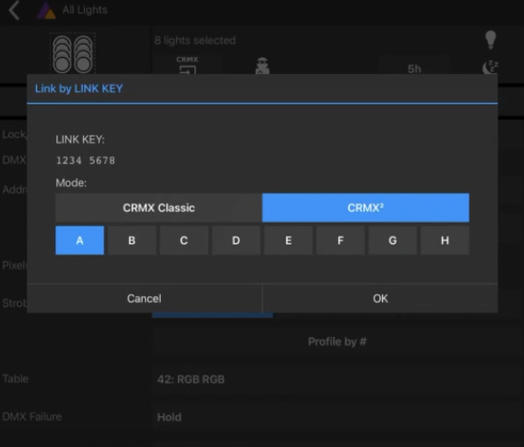This screenshot has width=524, height=447.
Task: Select CRMX Classic mode
Action: tap(159, 208)
